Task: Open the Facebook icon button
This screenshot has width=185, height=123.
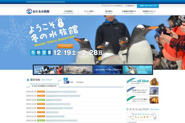Action: click(x=67, y=82)
